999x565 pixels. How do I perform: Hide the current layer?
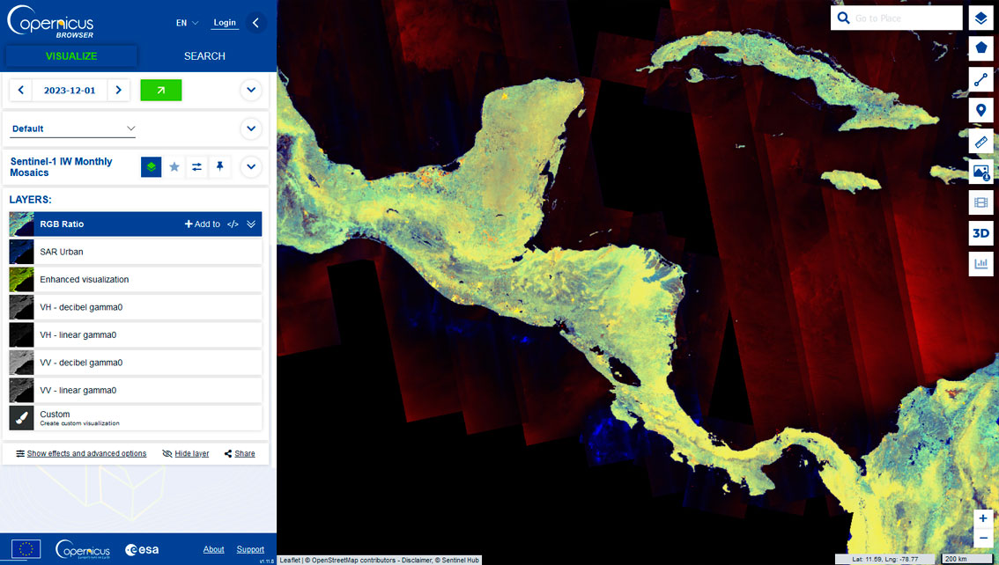click(x=185, y=453)
